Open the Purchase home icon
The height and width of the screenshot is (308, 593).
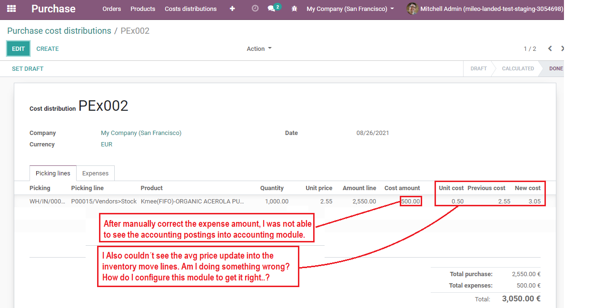[x=53, y=9]
